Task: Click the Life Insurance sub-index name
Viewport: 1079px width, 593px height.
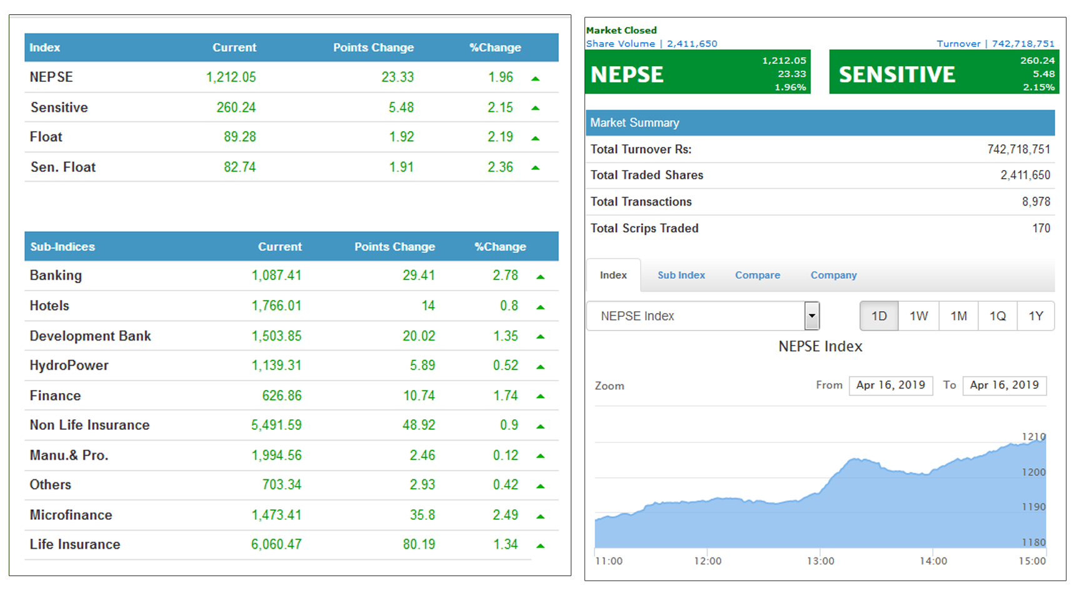Action: coord(74,544)
